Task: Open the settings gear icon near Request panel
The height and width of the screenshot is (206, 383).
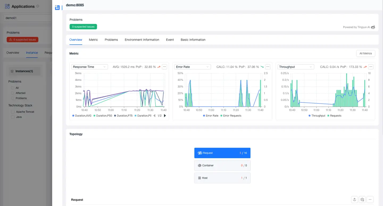Action: [x=362, y=199]
